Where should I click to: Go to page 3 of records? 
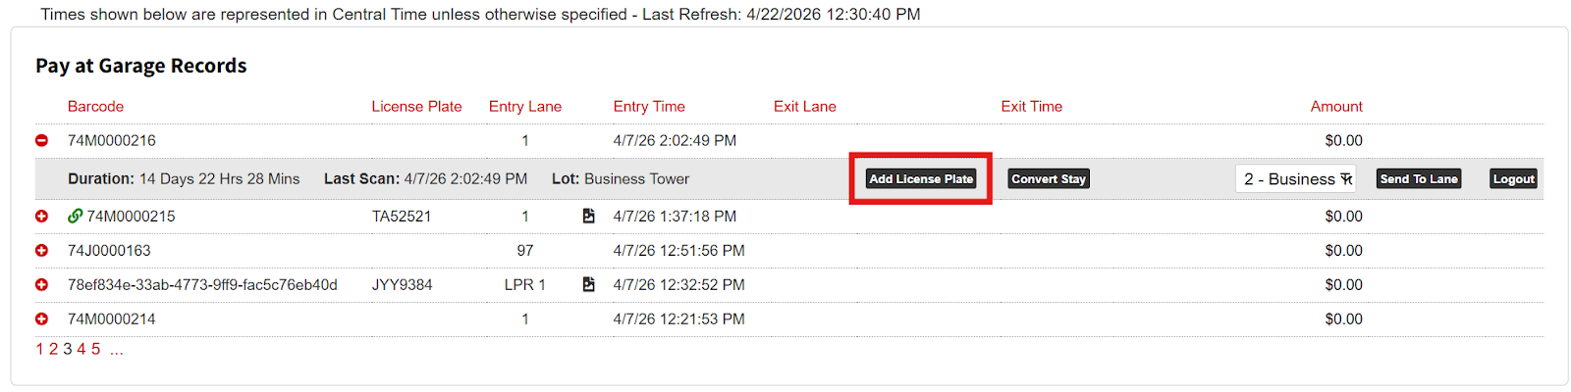[68, 349]
